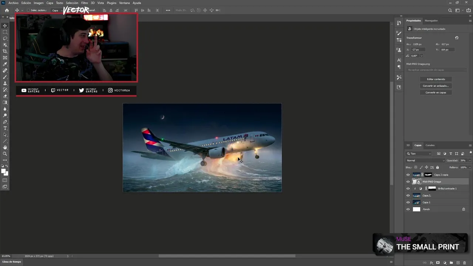Filter layers by smart object icon
The height and width of the screenshot is (266, 473).
click(x=463, y=154)
